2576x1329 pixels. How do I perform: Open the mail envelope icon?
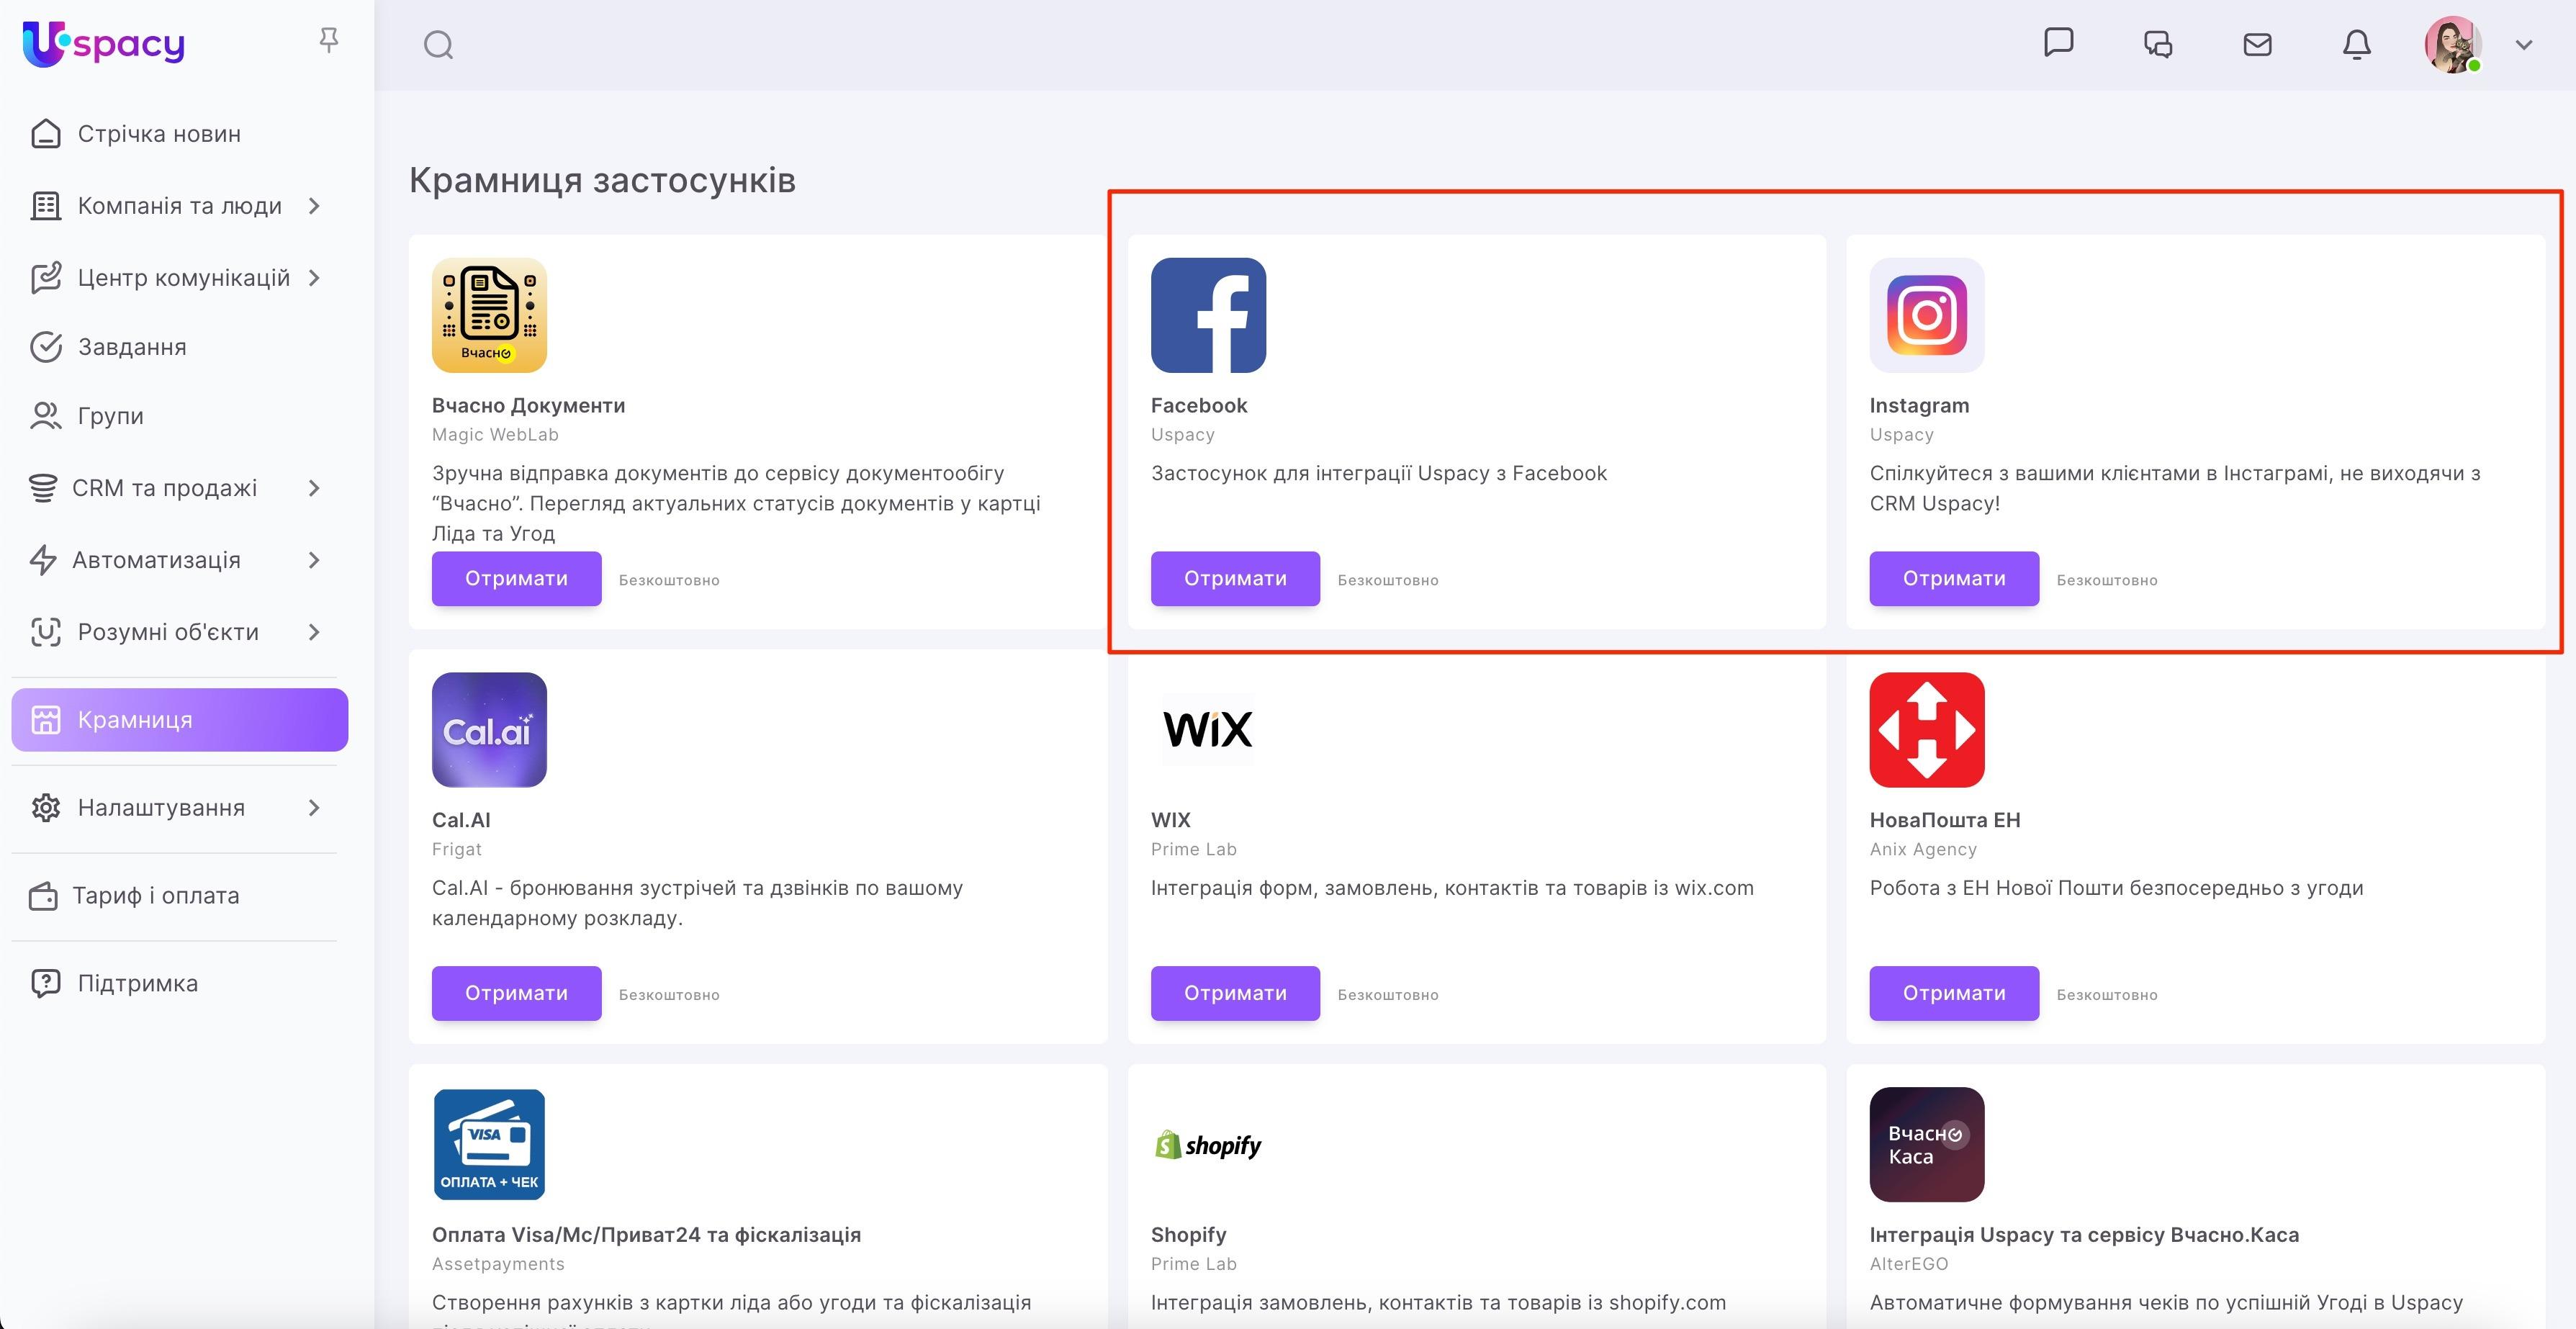pyautogui.click(x=2257, y=44)
